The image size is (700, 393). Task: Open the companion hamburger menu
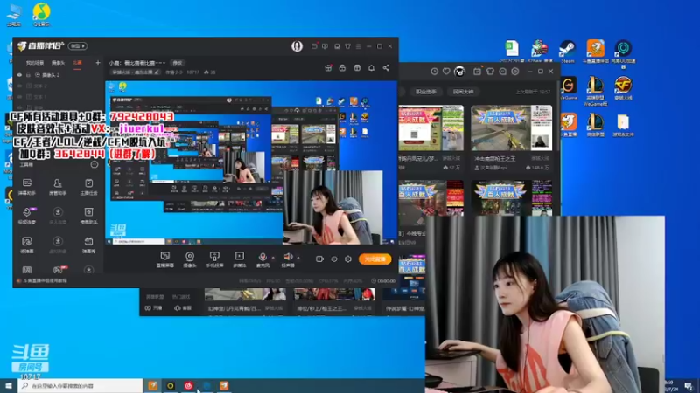358,46
